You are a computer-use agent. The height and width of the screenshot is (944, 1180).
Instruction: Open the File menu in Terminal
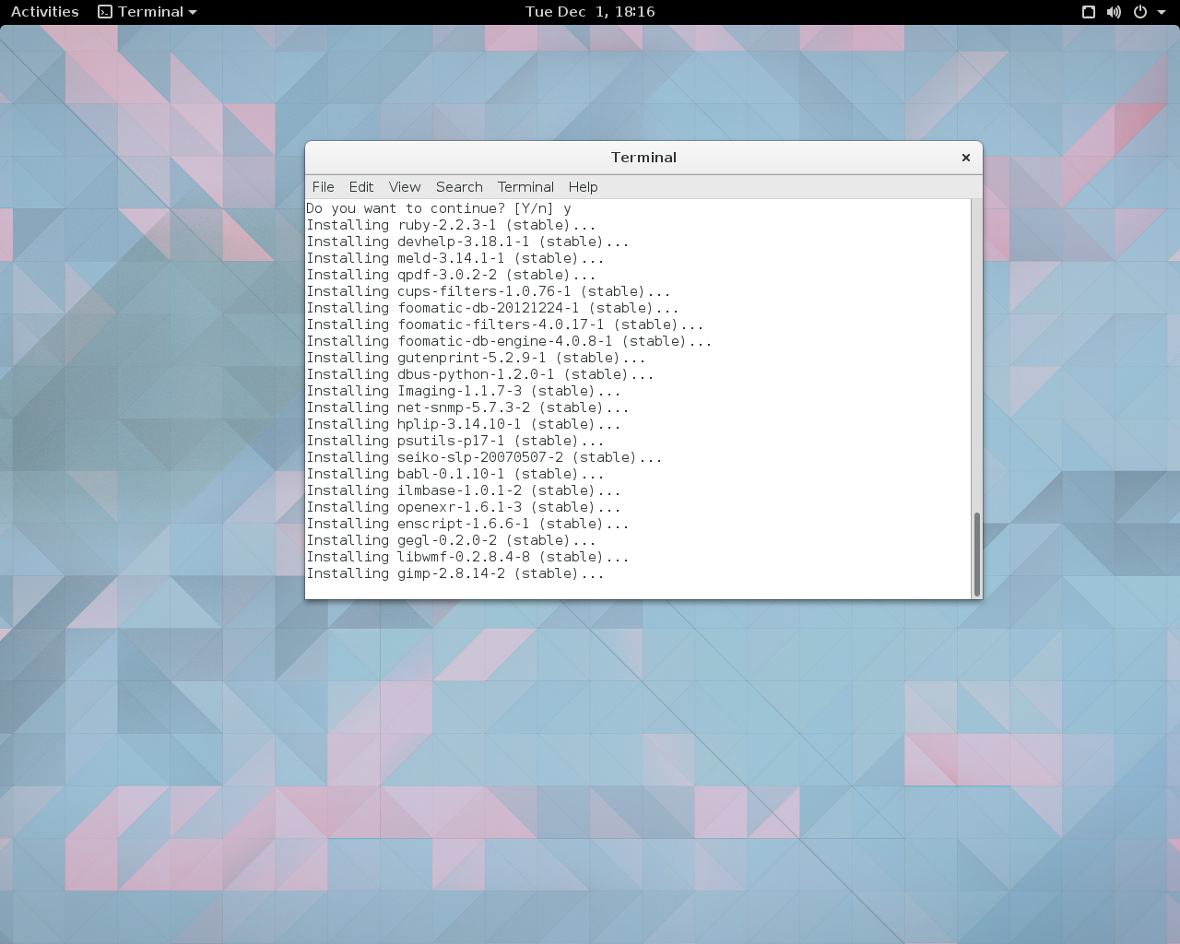(323, 186)
